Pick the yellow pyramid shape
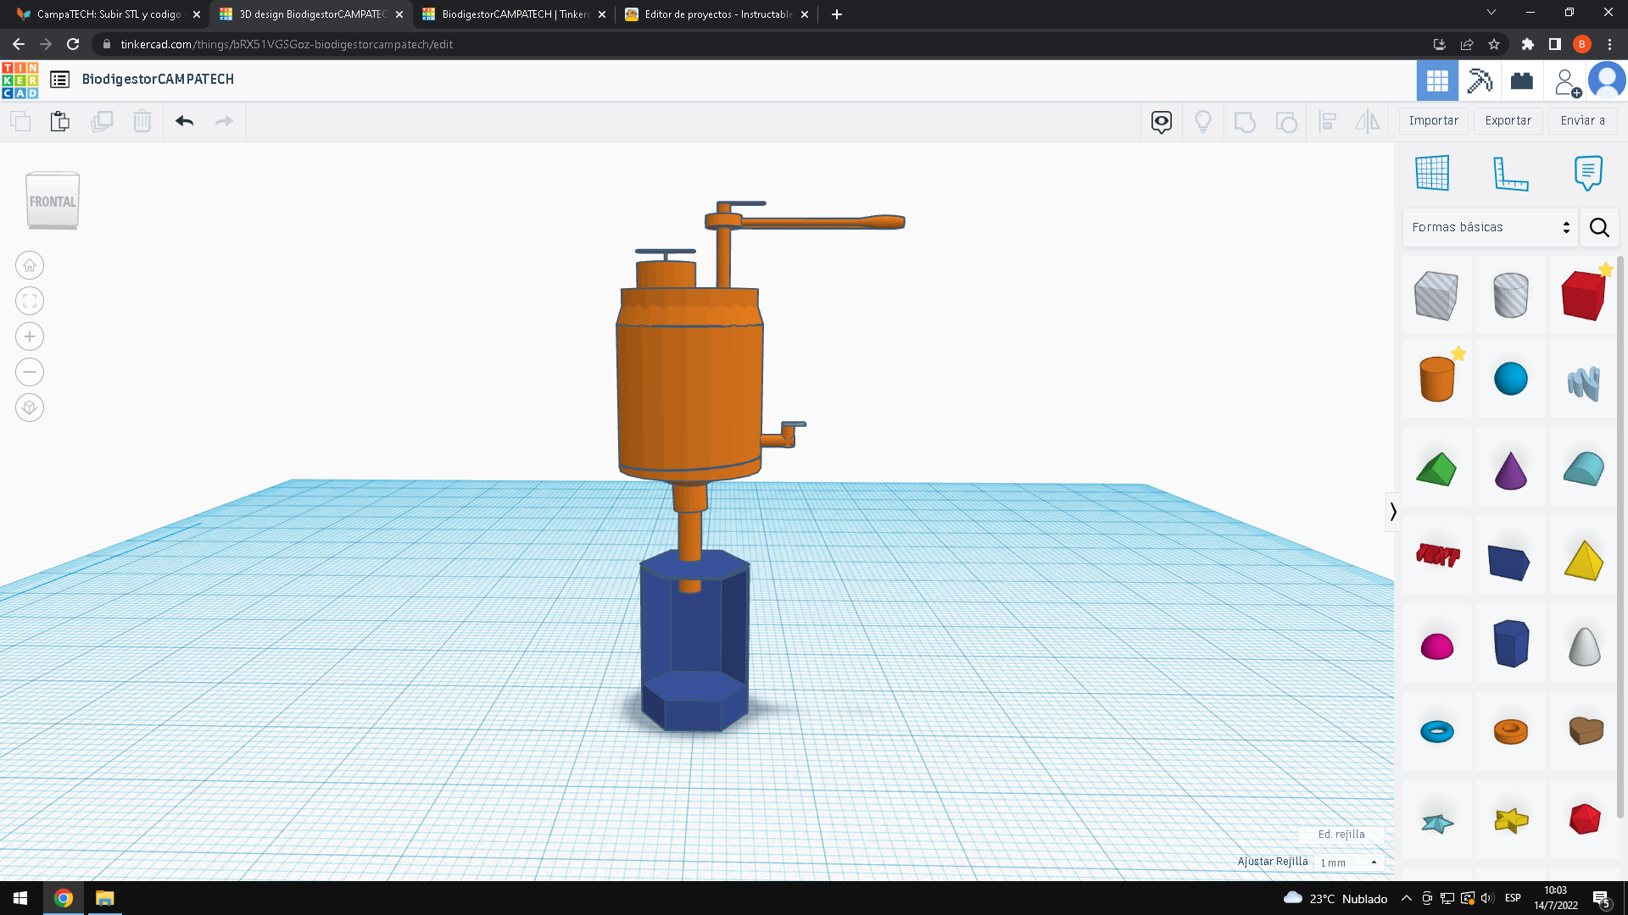 coord(1584,560)
